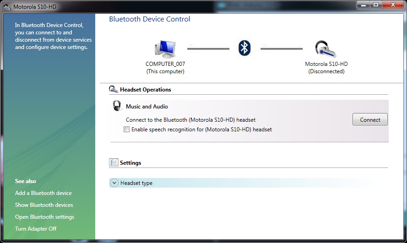This screenshot has height=243, width=407.
Task: Click the Motorola S10-HD headset icon
Action: (x=326, y=49)
